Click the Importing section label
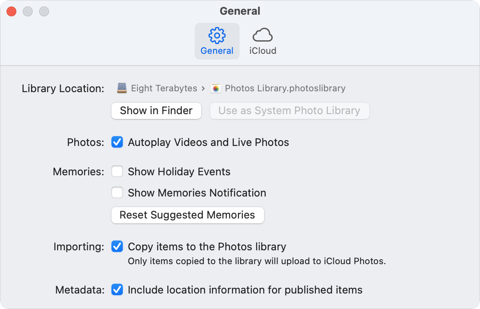480x309 pixels. pos(79,247)
